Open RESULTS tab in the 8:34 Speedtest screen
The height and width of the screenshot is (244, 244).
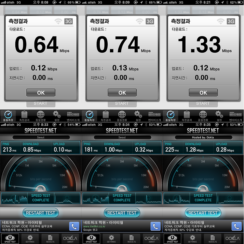point(131,238)
